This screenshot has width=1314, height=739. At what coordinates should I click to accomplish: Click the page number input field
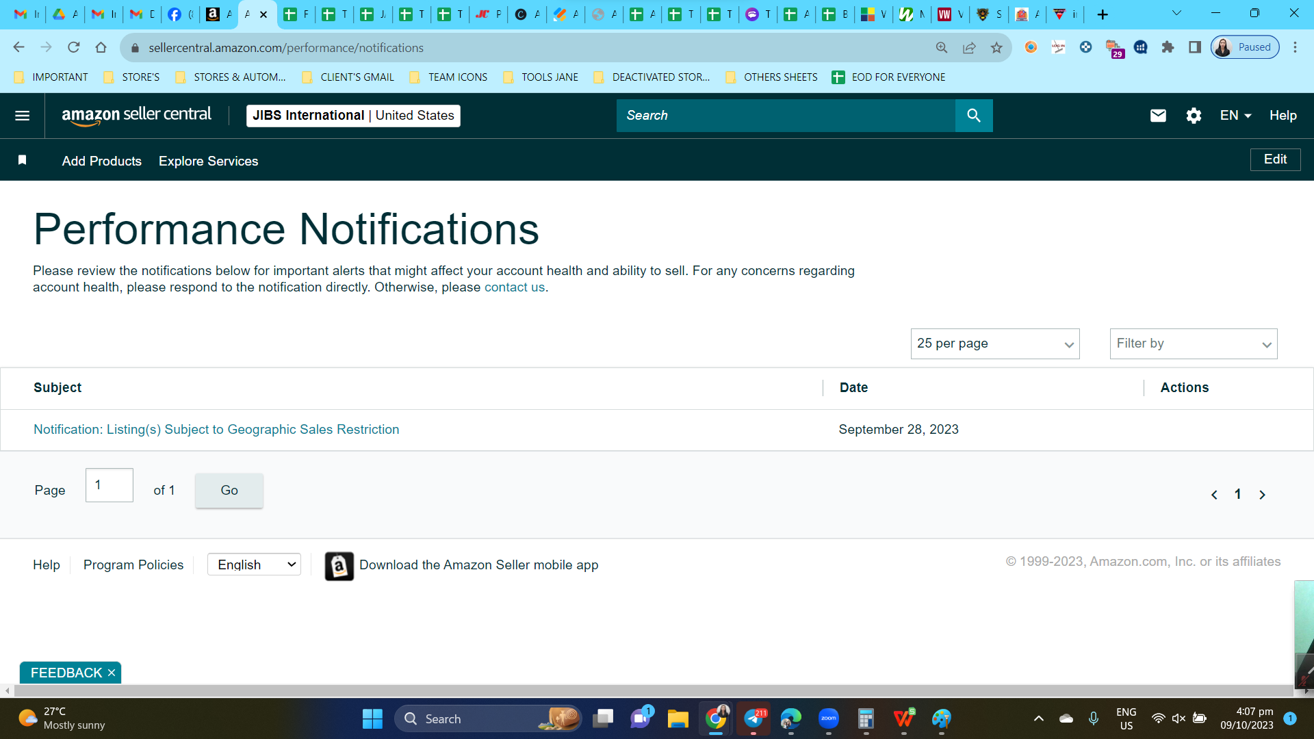coord(109,485)
